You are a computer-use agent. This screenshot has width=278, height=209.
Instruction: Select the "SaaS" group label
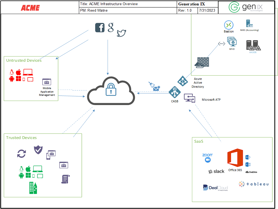click(x=199, y=141)
